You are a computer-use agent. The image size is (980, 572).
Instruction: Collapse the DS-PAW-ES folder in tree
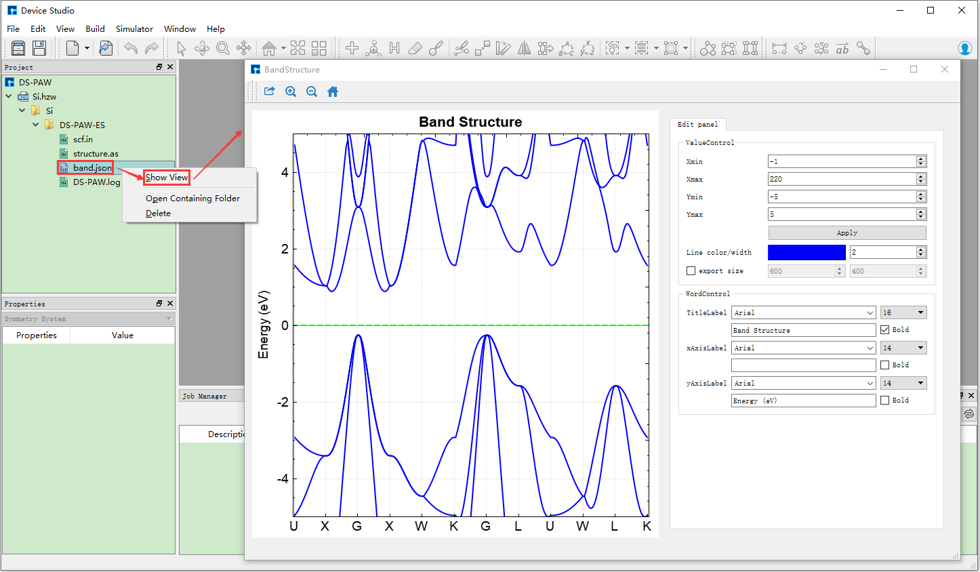tap(36, 125)
